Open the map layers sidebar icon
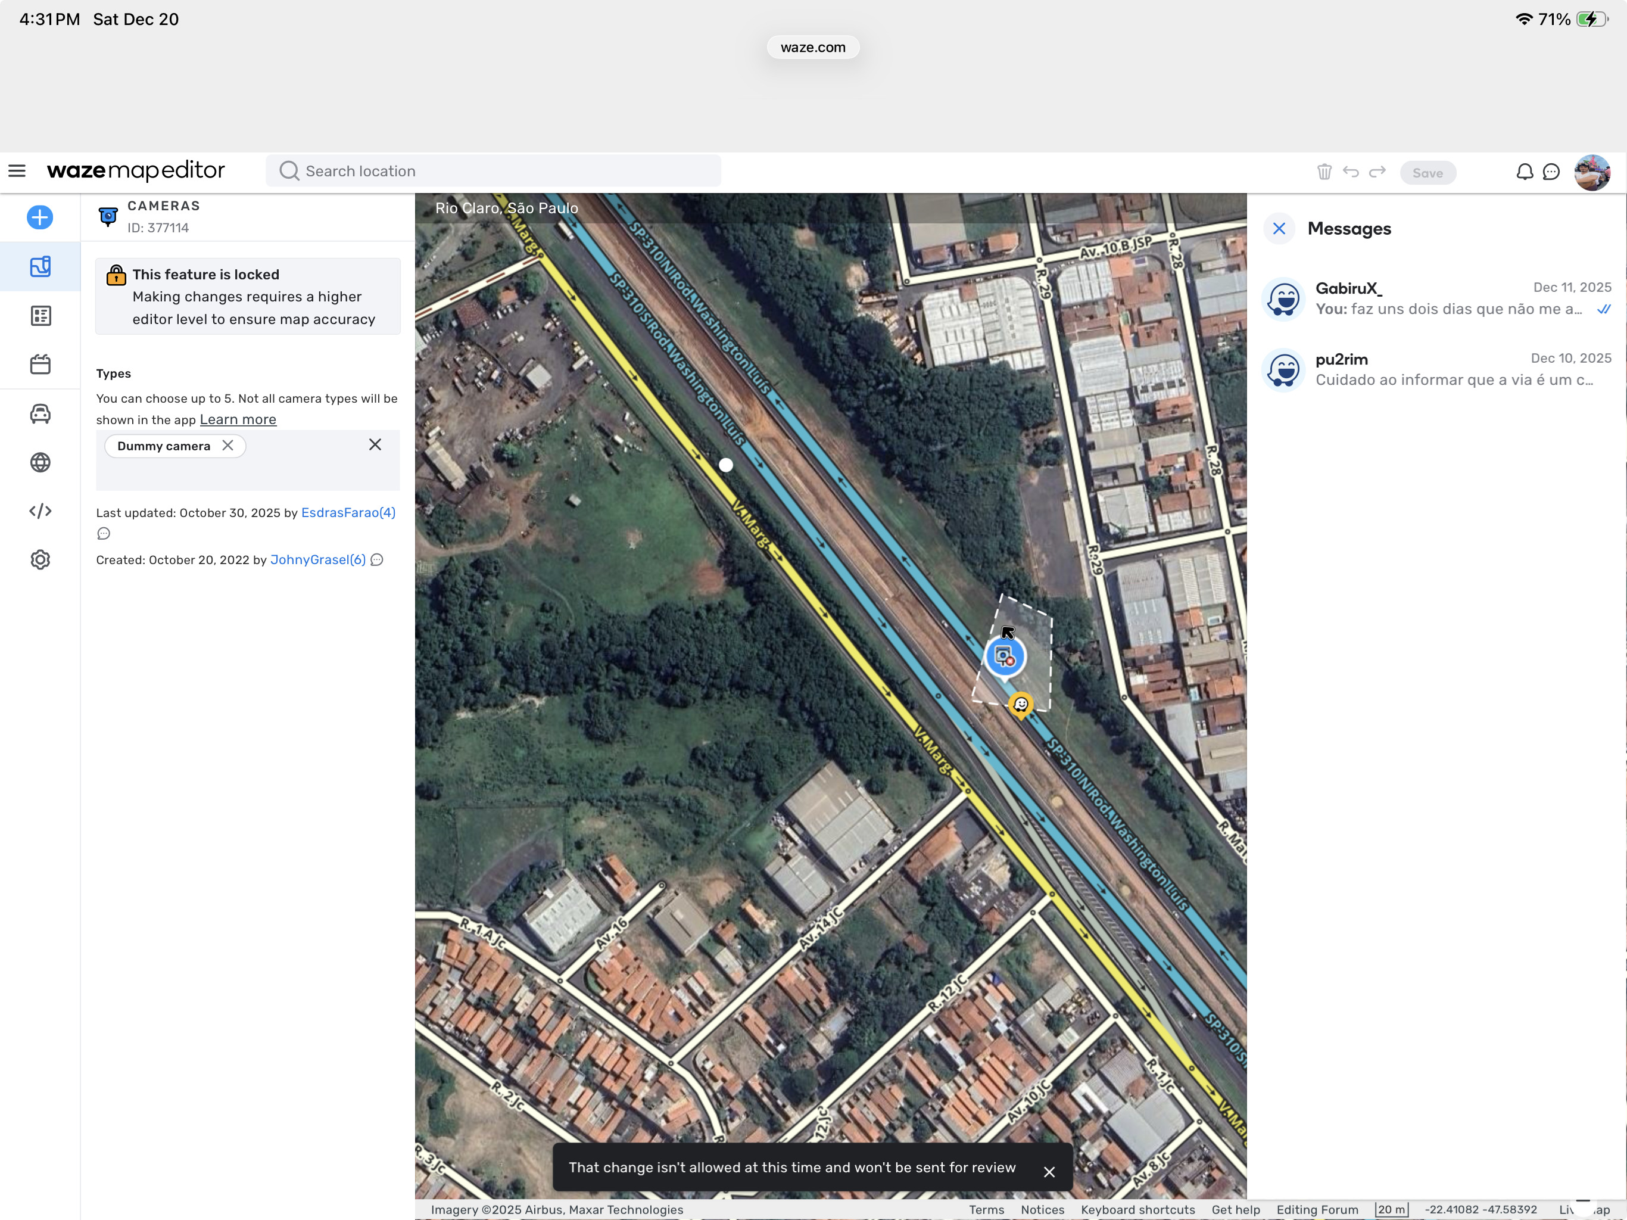This screenshot has width=1627, height=1220. [40, 266]
